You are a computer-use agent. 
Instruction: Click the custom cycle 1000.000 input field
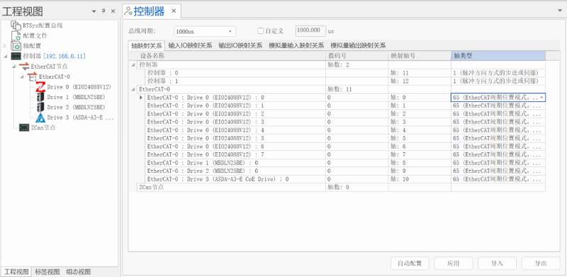310,31
